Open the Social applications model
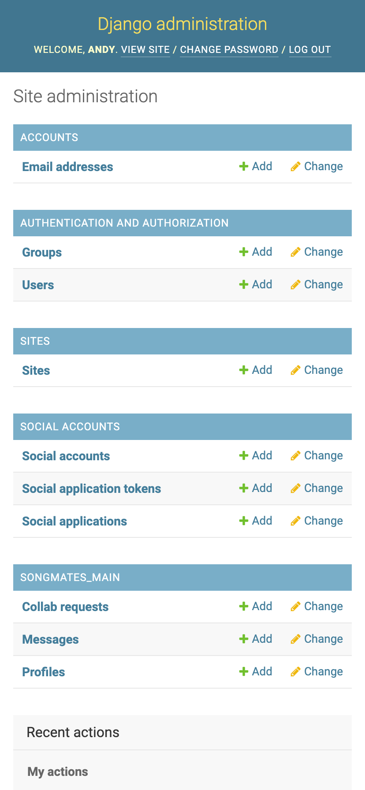365x790 pixels. pos(74,521)
